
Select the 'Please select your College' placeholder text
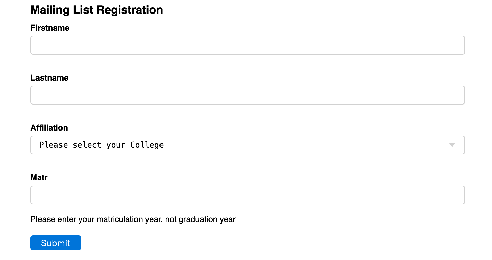102,145
